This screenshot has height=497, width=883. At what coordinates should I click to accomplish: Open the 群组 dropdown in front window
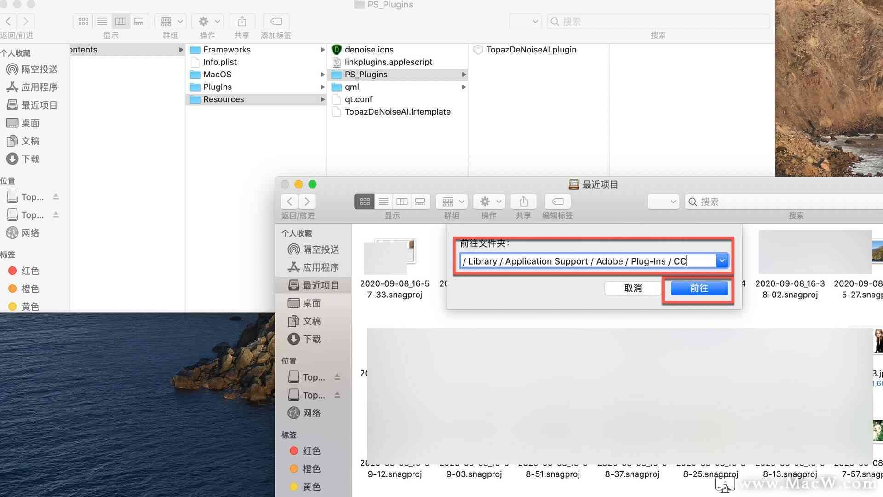(452, 202)
